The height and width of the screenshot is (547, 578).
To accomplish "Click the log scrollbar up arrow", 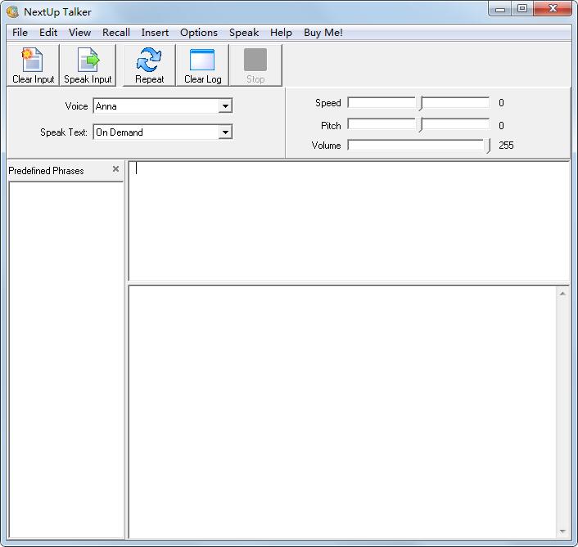I will click(562, 294).
